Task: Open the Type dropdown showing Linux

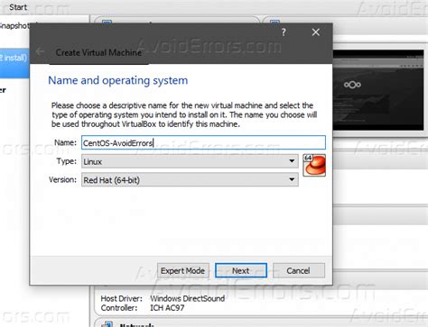Action: pos(190,161)
